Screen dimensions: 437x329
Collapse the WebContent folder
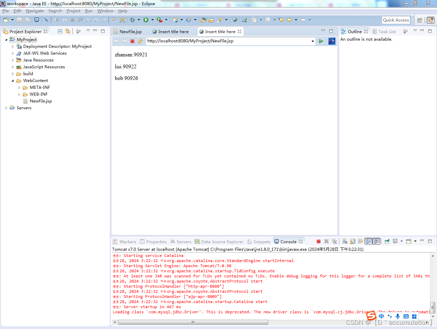tap(13, 80)
